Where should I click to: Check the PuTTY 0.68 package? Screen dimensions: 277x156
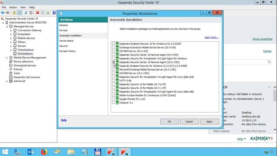[x=113, y=80]
